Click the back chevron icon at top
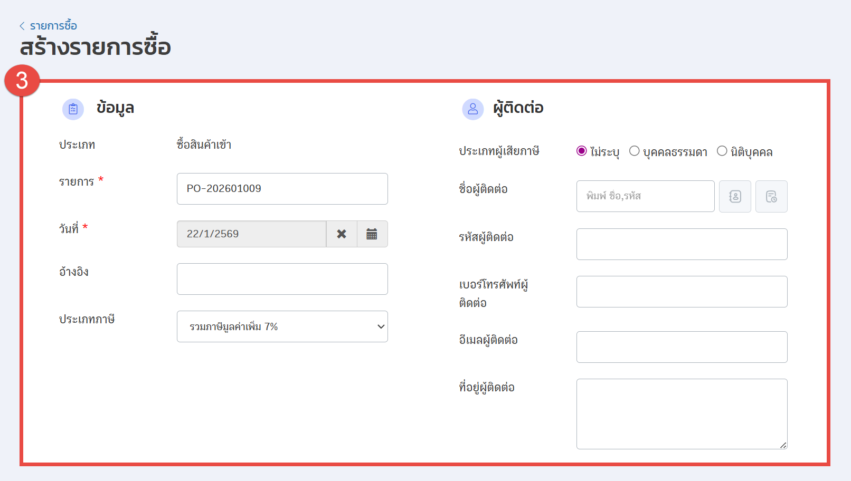The width and height of the screenshot is (851, 481). [x=22, y=26]
